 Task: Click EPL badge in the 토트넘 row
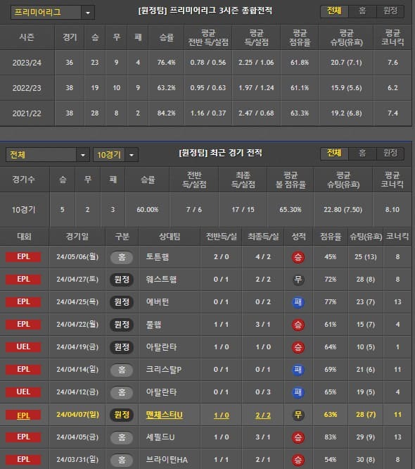tap(23, 257)
